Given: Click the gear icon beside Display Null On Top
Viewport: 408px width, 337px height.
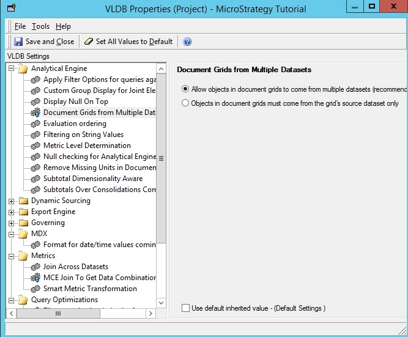Looking at the screenshot, I should [x=35, y=102].
